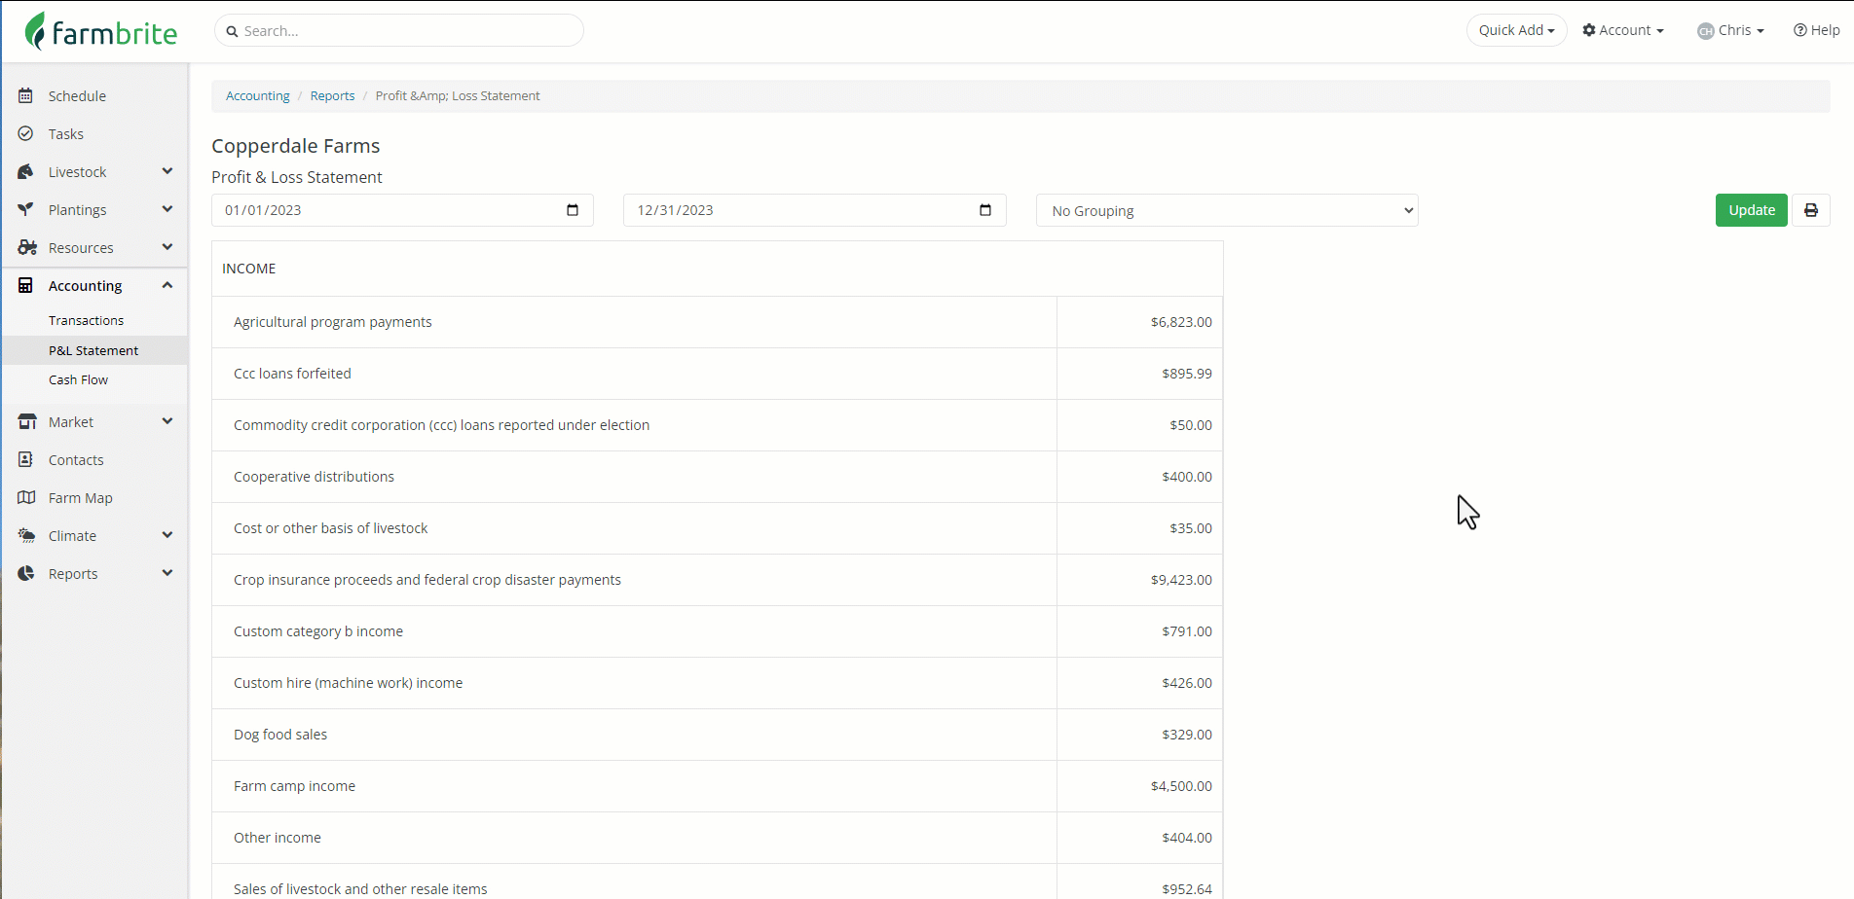Select the Other income row
The width and height of the screenshot is (1854, 899).
[x=717, y=838]
